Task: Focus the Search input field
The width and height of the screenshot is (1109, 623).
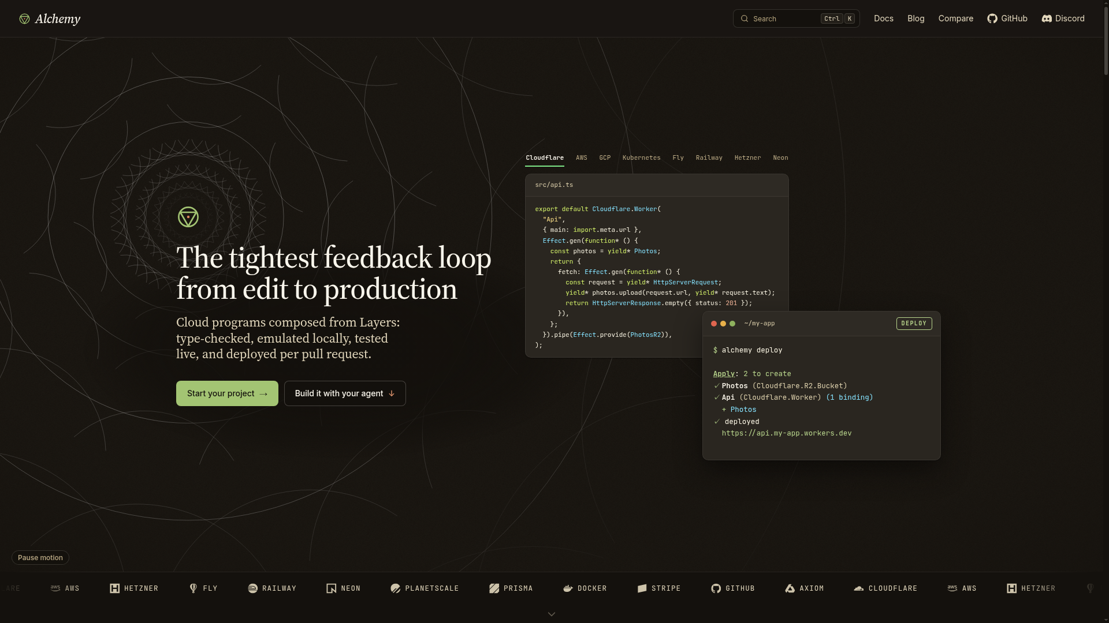Action: point(796,18)
